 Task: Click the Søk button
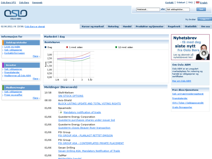coord(201,9)
